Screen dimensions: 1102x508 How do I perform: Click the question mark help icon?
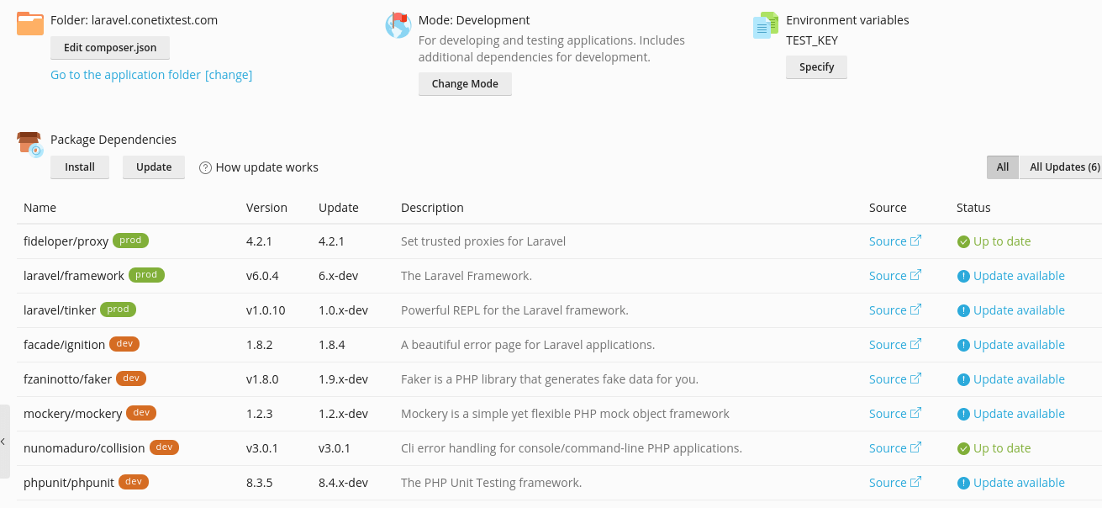click(205, 167)
